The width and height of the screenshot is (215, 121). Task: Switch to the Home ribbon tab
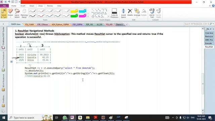(14, 6)
